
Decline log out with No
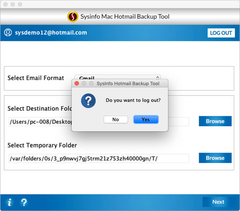116,119
